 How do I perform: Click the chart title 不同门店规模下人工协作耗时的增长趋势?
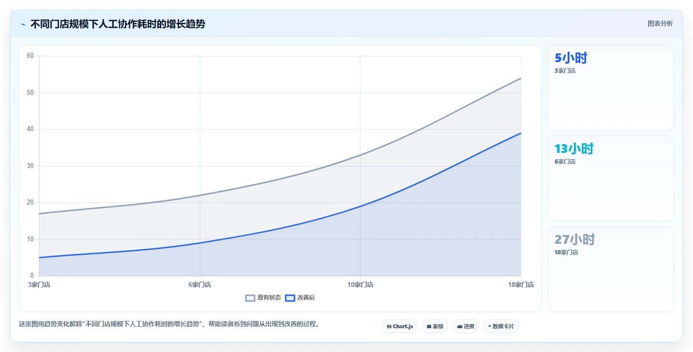click(118, 24)
